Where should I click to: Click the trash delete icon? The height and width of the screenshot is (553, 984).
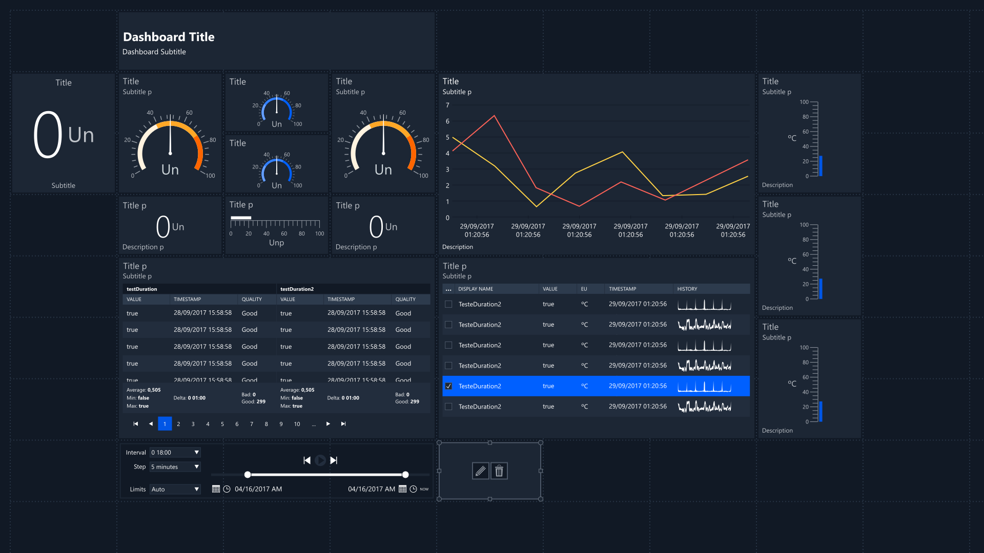pyautogui.click(x=499, y=471)
